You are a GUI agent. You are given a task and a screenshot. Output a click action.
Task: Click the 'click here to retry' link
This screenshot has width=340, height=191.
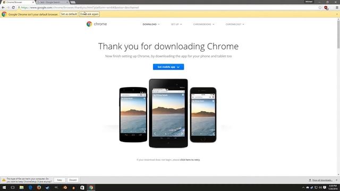click(x=190, y=160)
